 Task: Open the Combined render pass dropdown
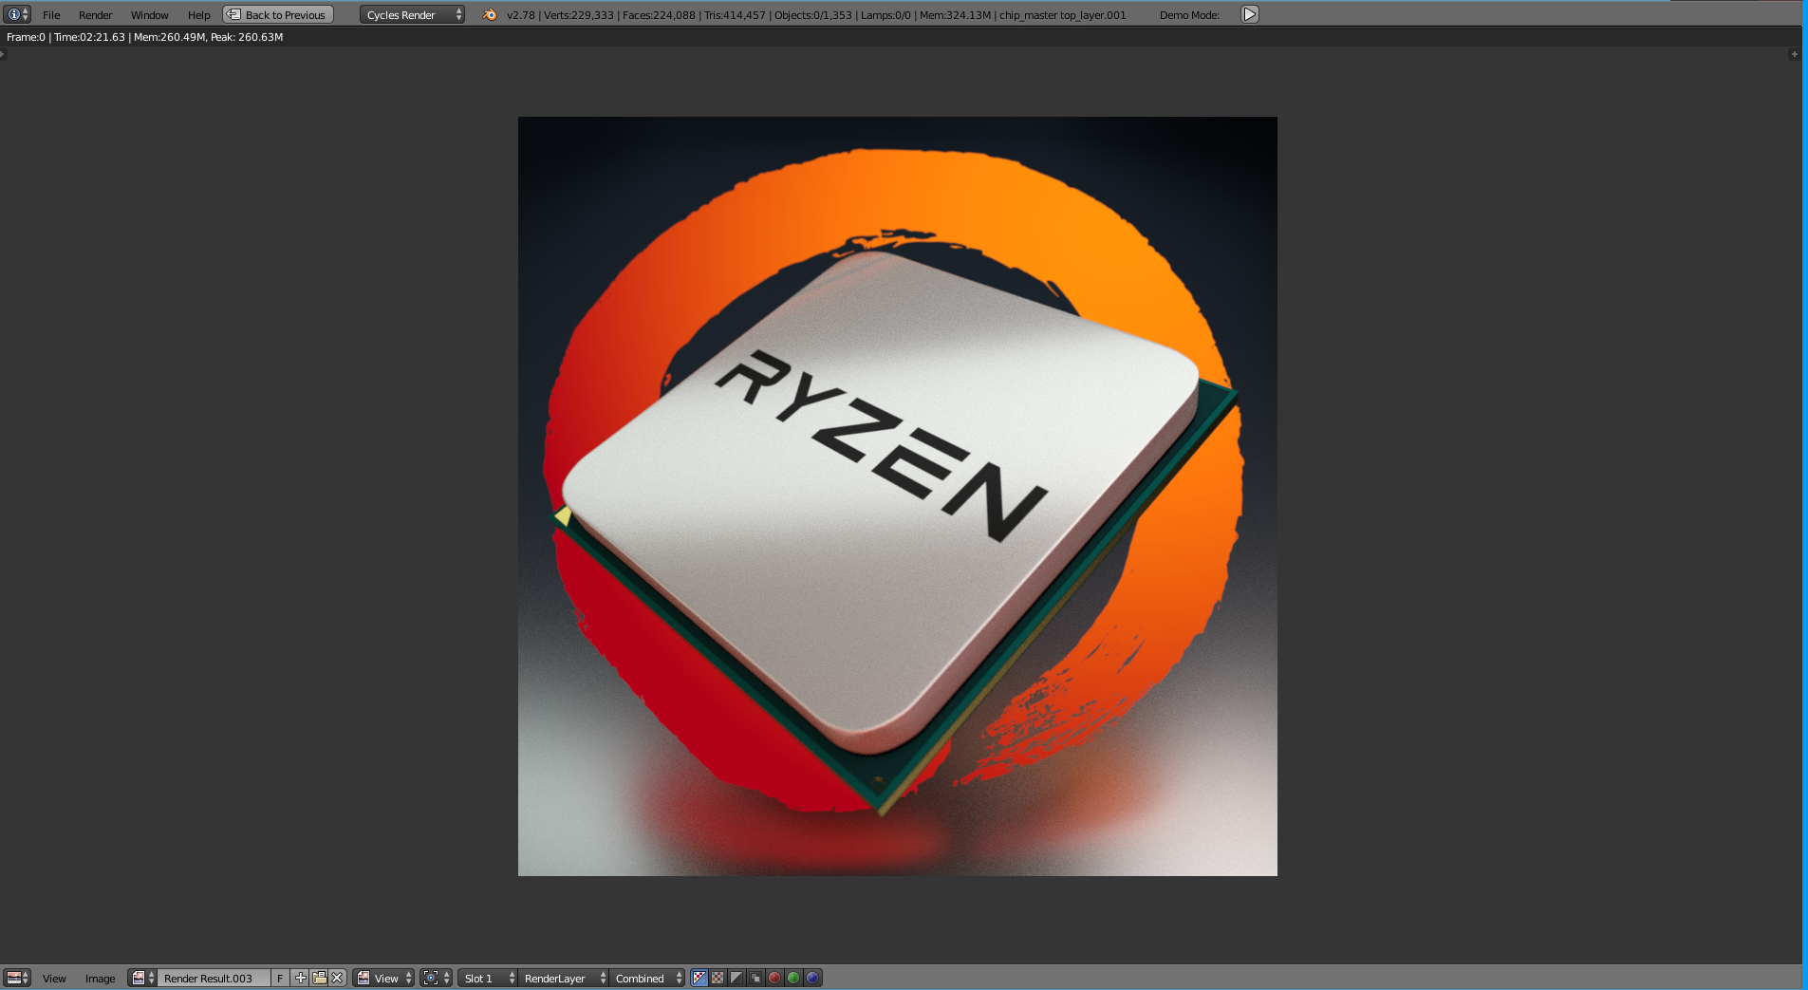point(647,978)
